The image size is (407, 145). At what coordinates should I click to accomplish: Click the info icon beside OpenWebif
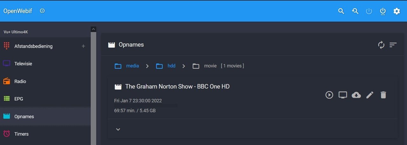[x=42, y=11]
